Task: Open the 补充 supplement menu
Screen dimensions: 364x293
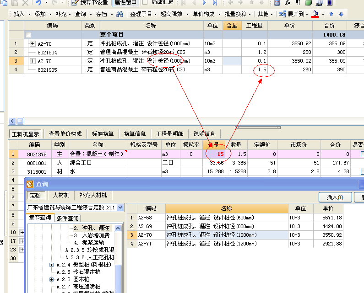Action: [63, 14]
